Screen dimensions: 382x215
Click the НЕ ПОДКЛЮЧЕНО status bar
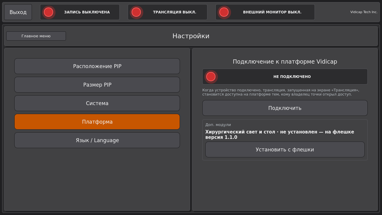coord(285,77)
